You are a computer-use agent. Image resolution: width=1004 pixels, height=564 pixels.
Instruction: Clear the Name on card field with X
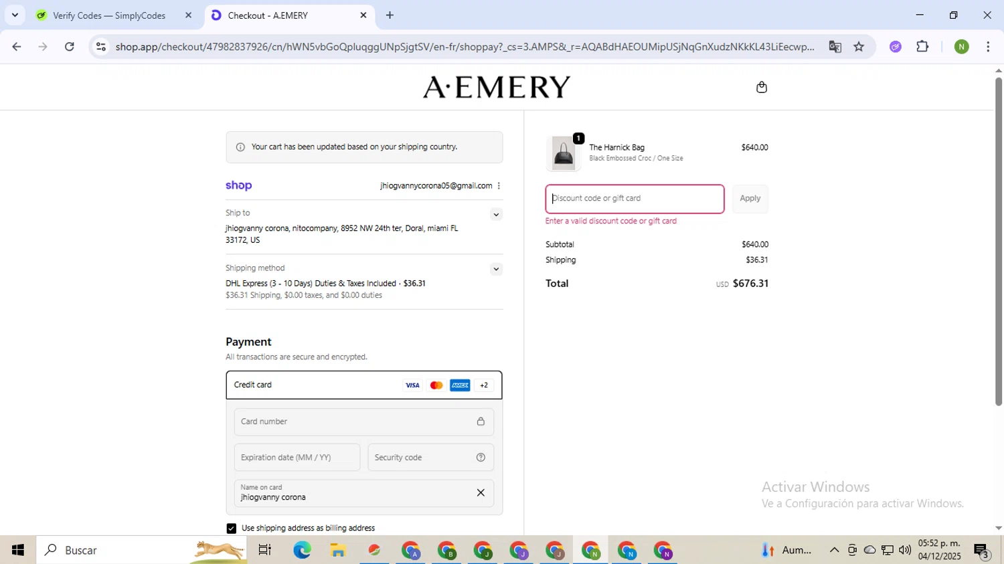(x=481, y=493)
